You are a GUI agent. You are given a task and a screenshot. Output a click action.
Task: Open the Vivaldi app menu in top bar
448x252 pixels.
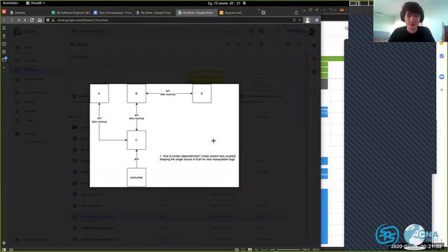[x=36, y=3]
